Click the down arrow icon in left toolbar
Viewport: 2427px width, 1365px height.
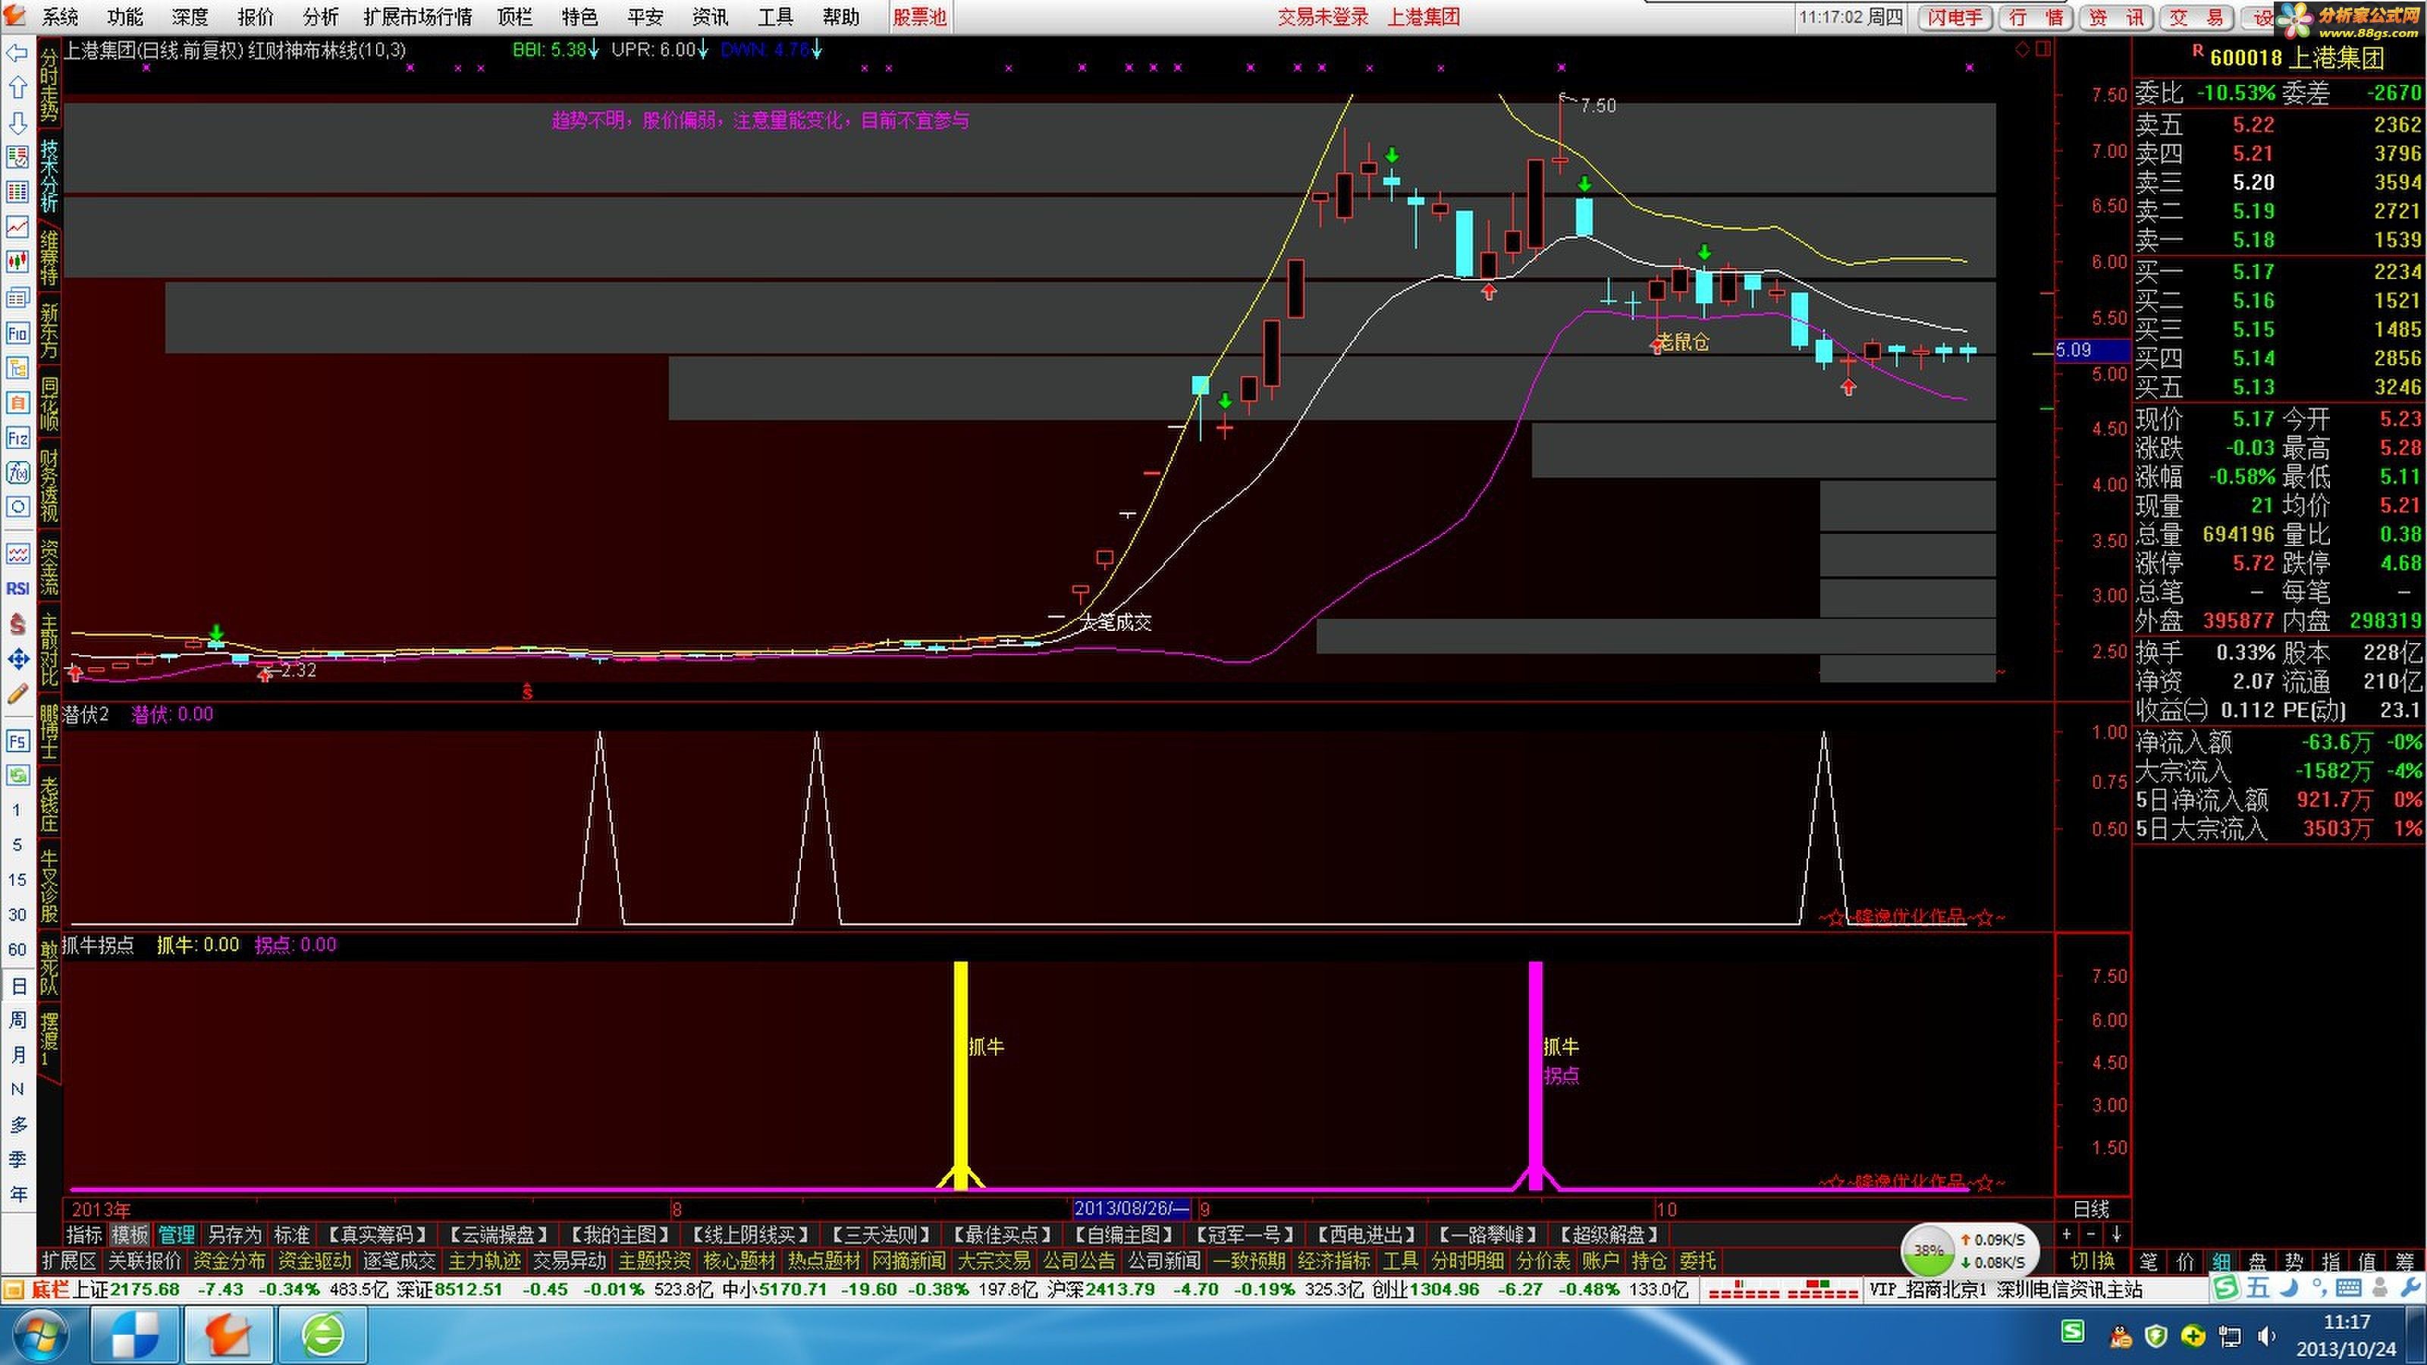(x=18, y=124)
